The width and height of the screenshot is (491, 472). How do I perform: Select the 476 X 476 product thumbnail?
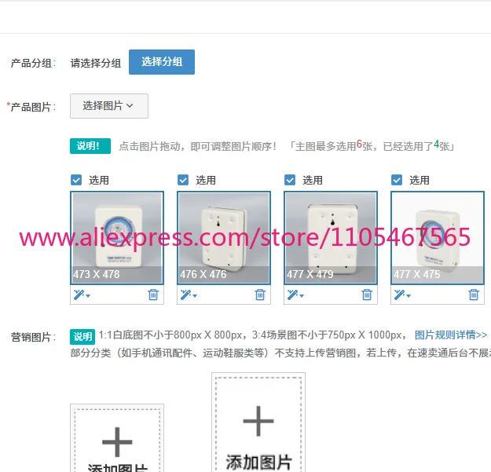(224, 238)
